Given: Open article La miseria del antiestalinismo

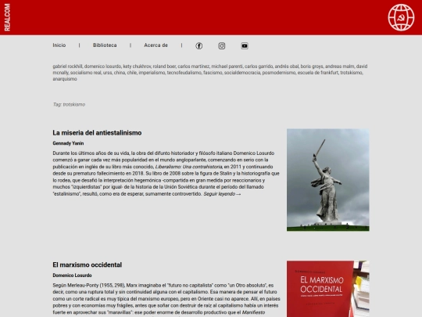Looking at the screenshot, I should (x=97, y=132).
